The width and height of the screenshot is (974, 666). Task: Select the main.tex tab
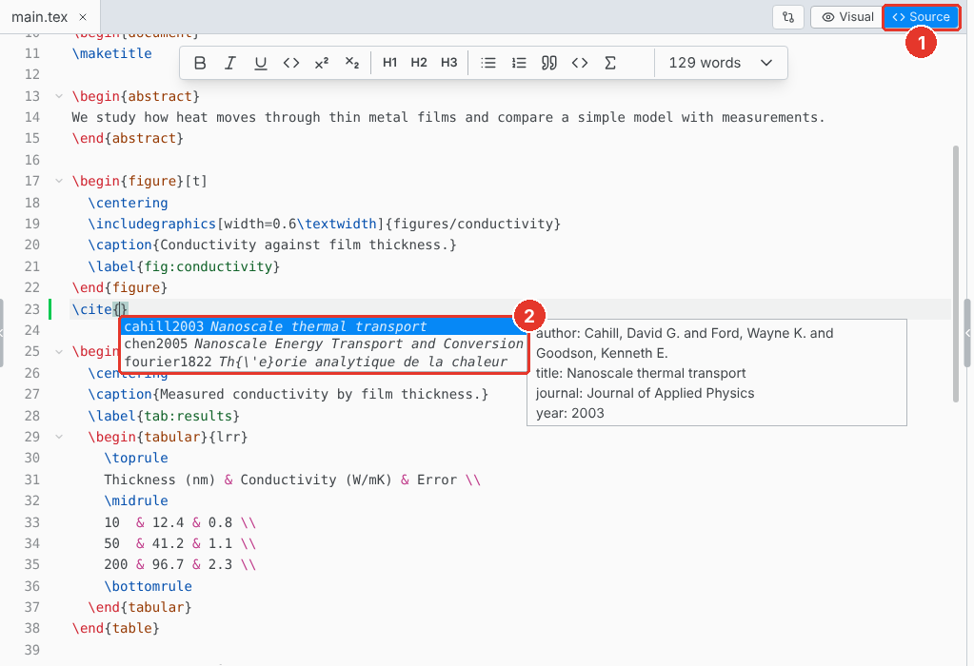tap(40, 17)
